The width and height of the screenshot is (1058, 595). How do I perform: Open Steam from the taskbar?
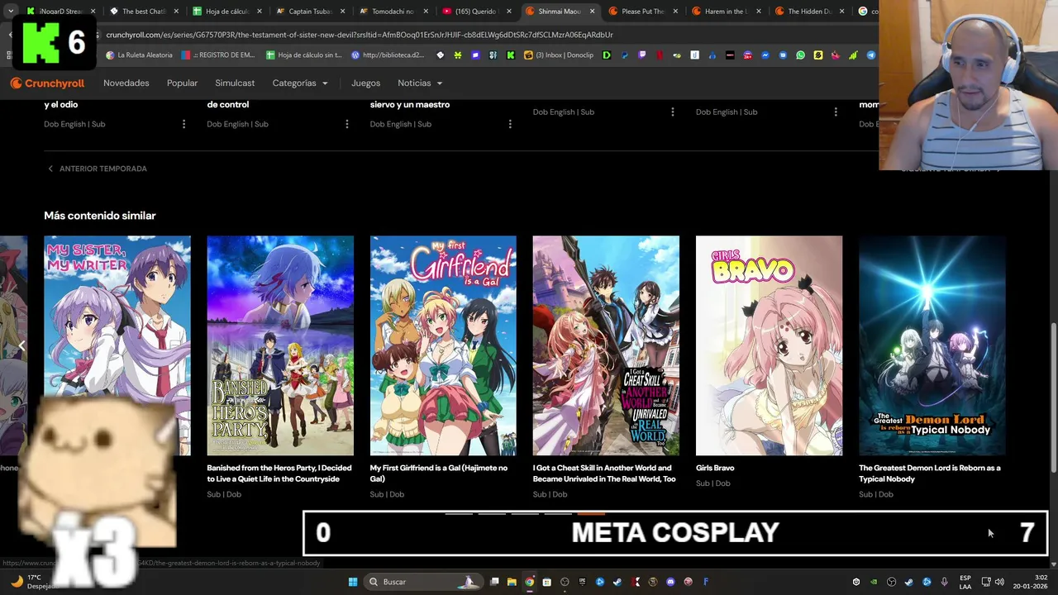point(617,582)
